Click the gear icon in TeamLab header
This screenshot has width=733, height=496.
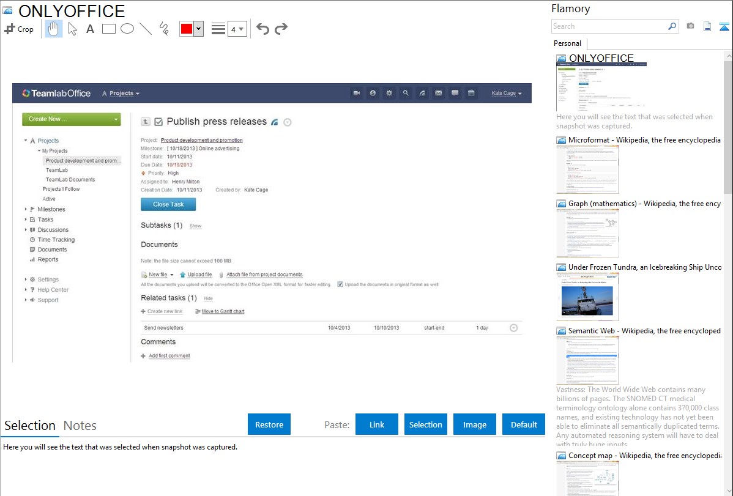click(x=389, y=93)
